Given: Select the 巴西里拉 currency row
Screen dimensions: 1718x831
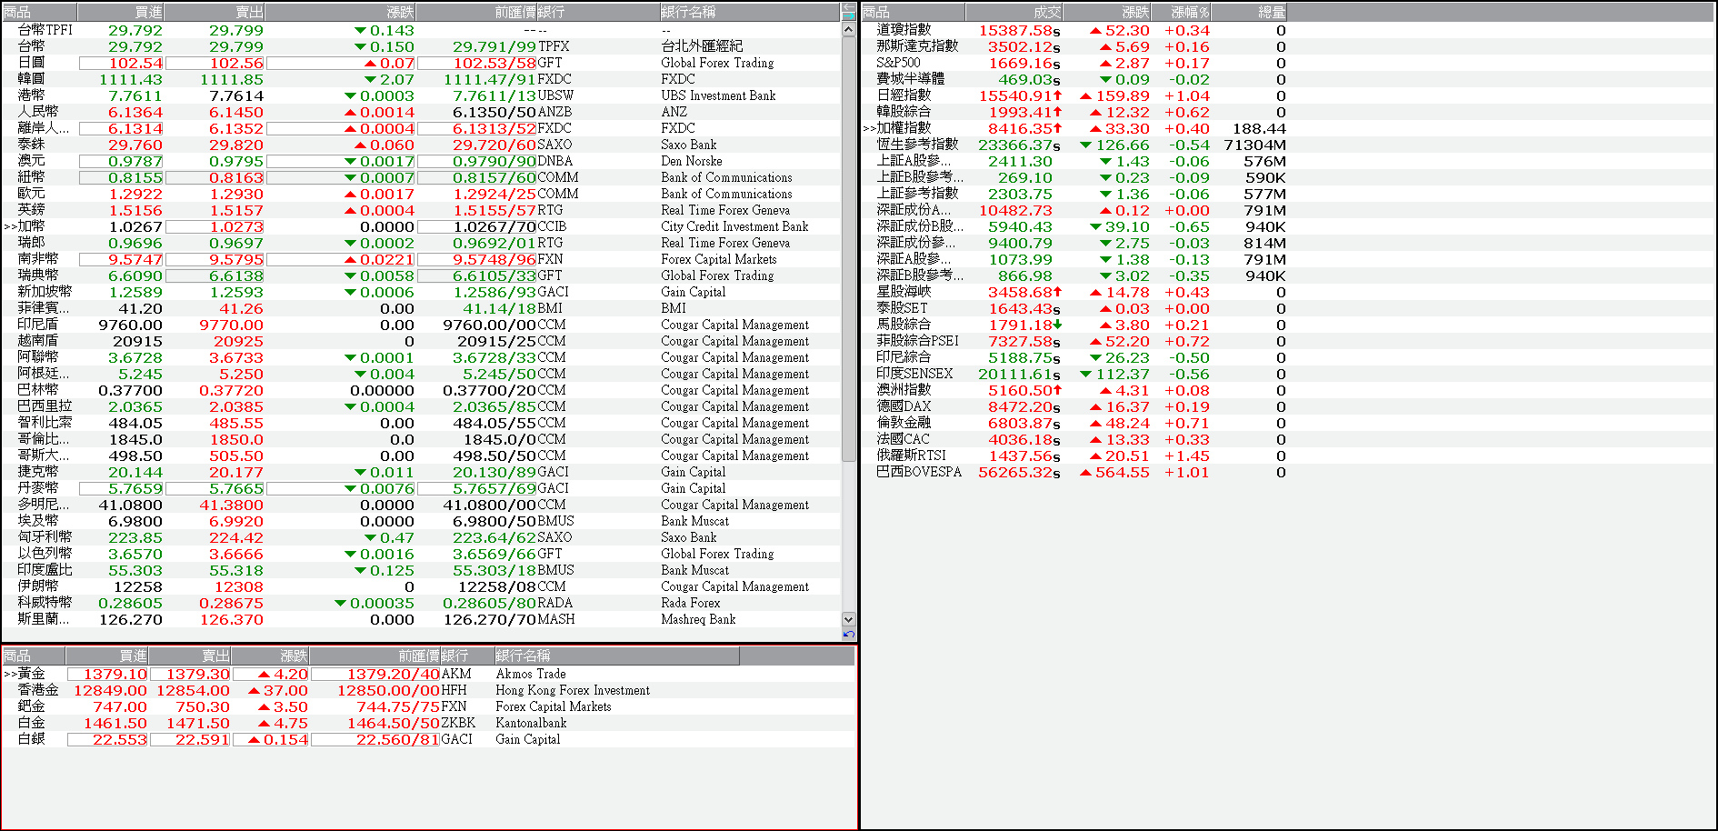Looking at the screenshot, I should tap(421, 406).
